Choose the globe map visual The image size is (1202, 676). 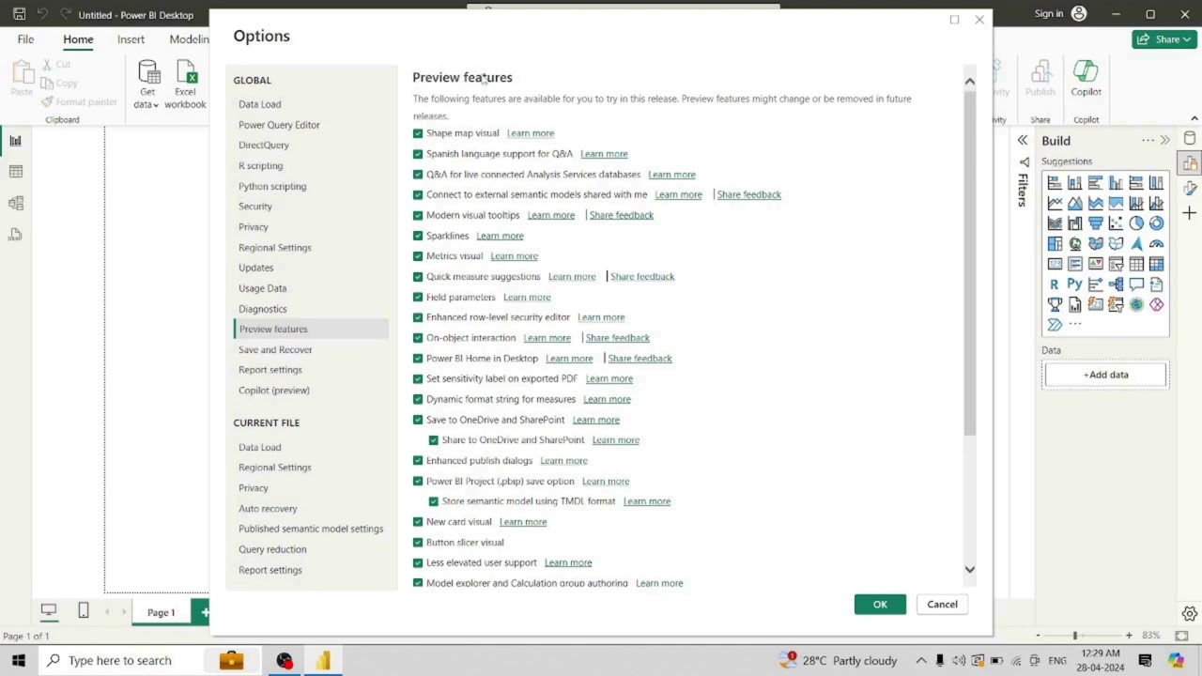(x=1075, y=244)
